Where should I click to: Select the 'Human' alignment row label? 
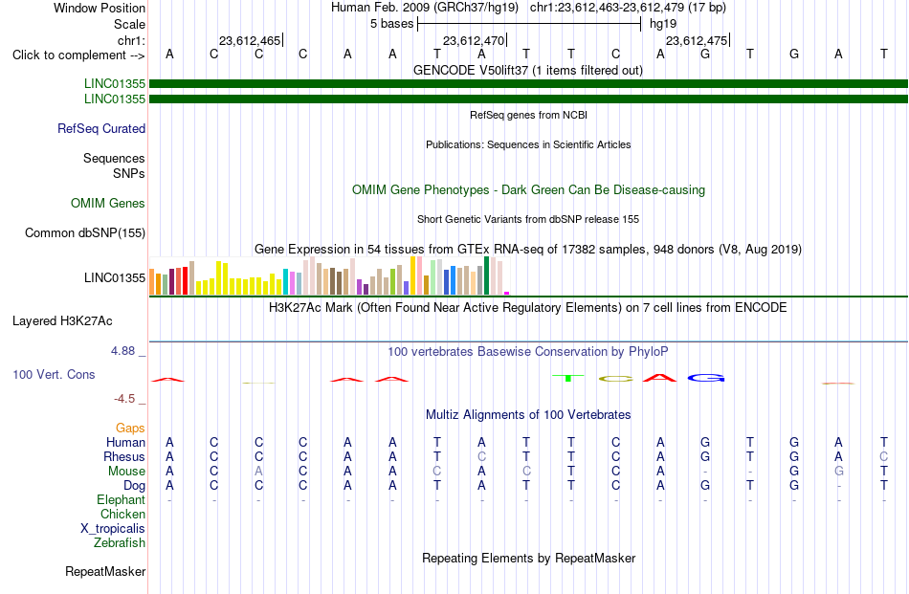click(125, 442)
